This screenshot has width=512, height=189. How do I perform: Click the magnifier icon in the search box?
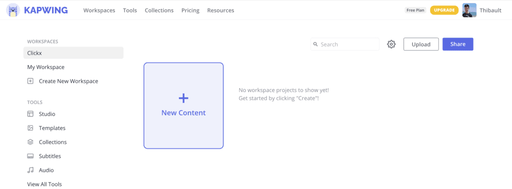coord(315,44)
